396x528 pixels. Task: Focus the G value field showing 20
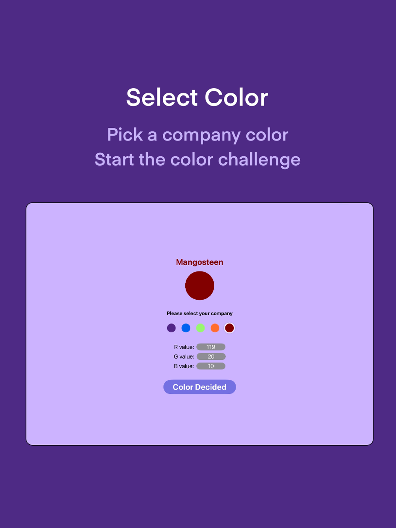point(211,357)
